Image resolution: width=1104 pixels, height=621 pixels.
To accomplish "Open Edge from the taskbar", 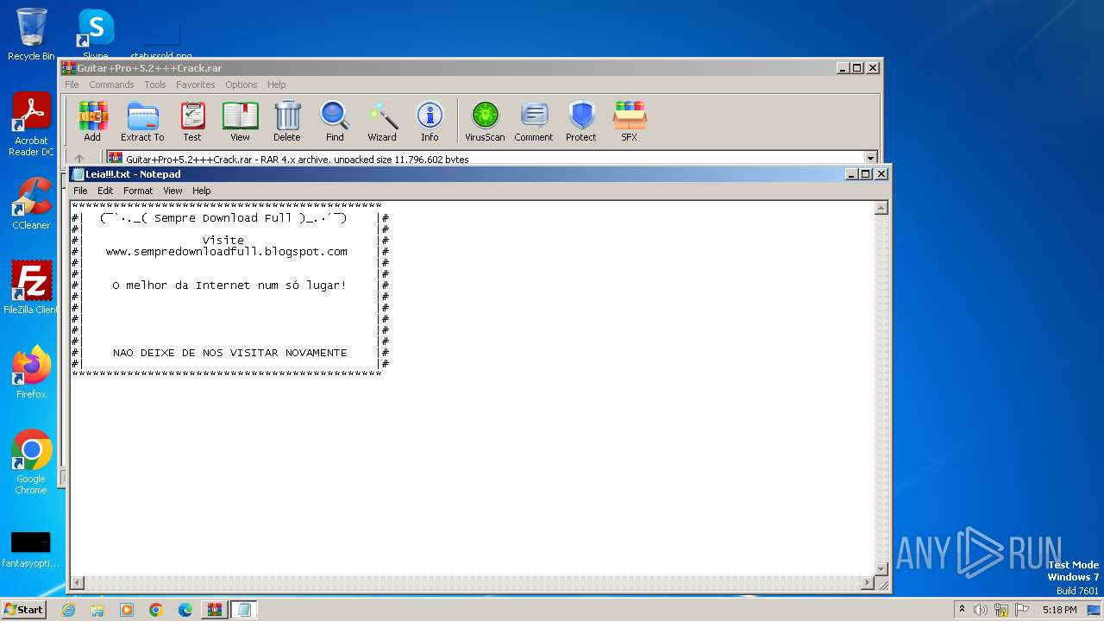I will pos(185,610).
